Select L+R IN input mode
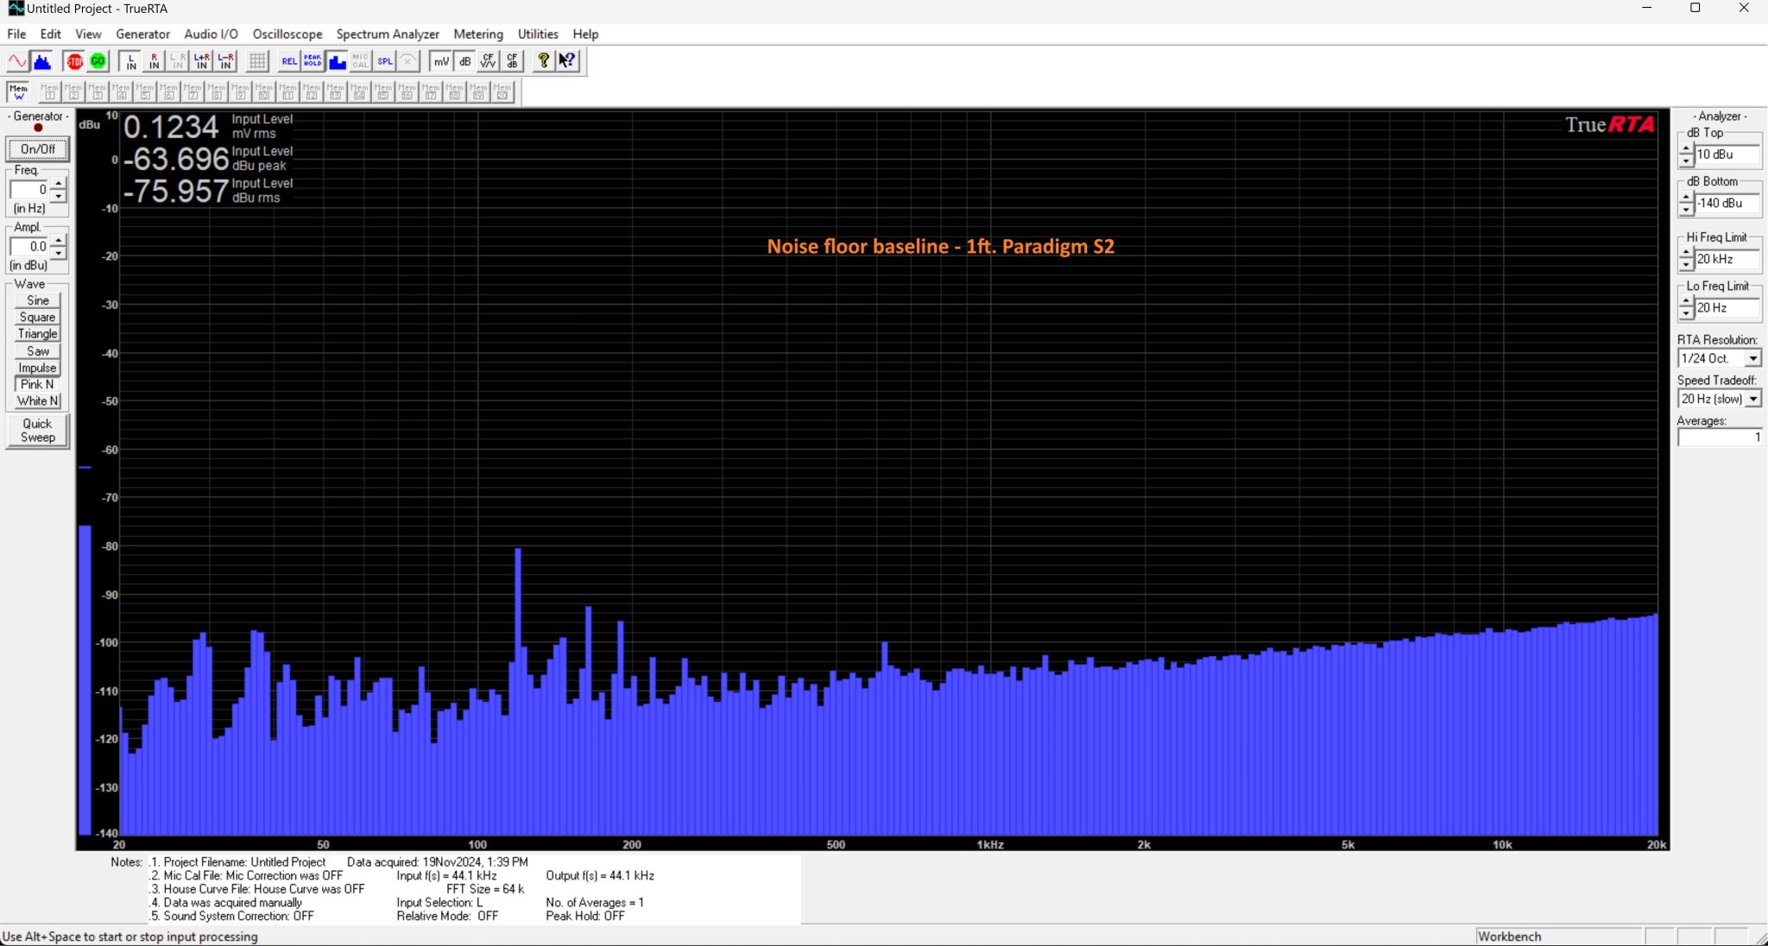The width and height of the screenshot is (1768, 946). [x=202, y=61]
